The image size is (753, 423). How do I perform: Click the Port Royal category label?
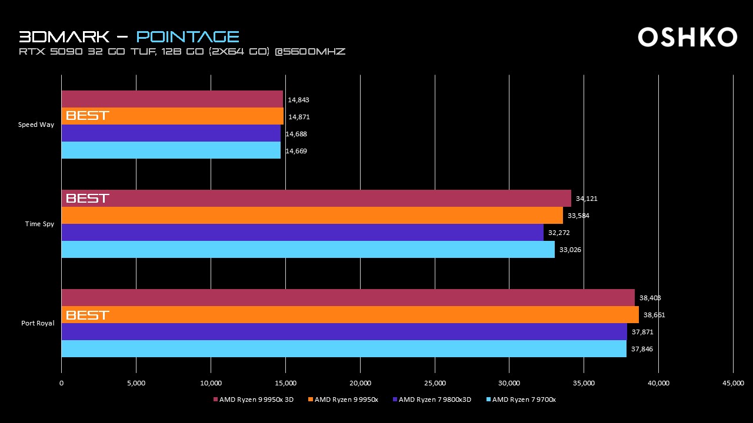pyautogui.click(x=38, y=323)
